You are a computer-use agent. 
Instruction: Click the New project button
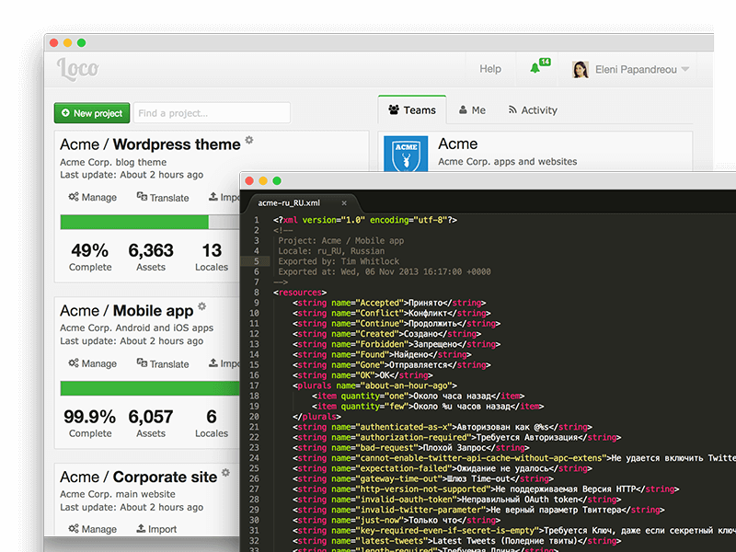coord(91,113)
